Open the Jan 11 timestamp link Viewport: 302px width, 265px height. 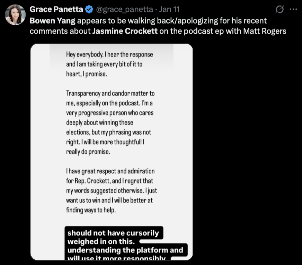169,9
